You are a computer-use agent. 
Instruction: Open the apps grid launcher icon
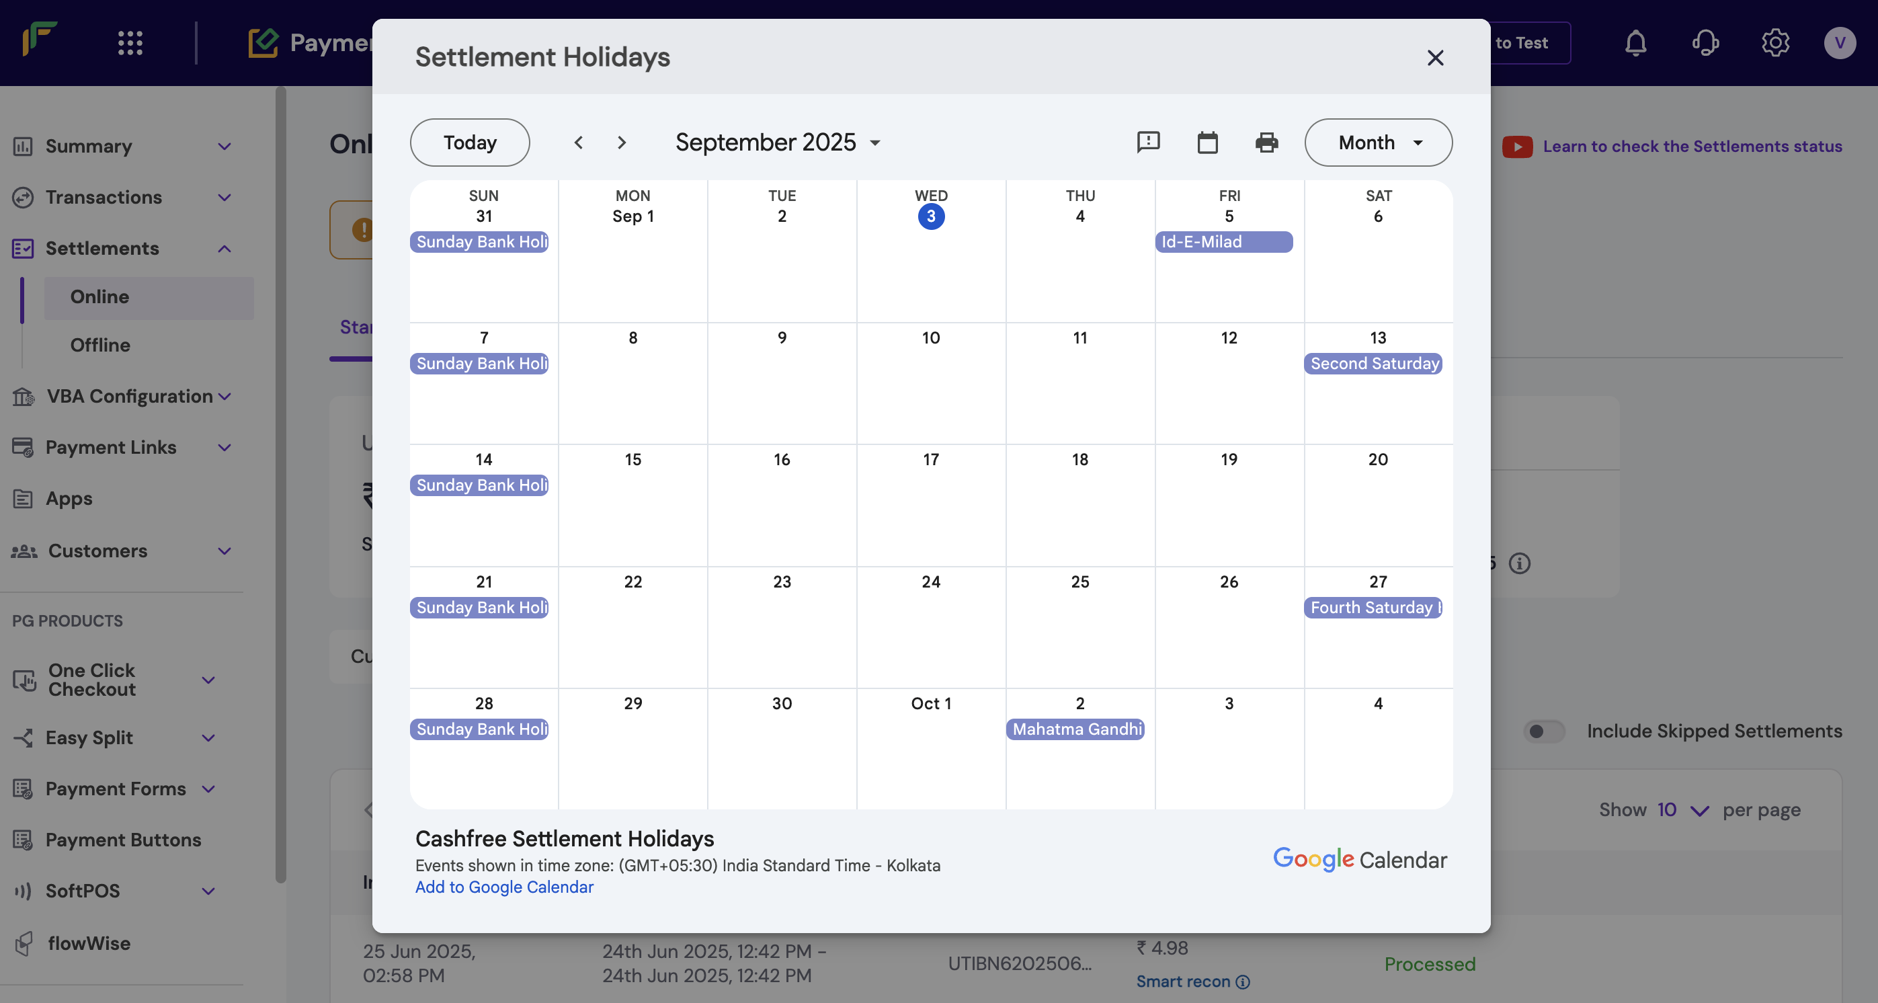130,43
